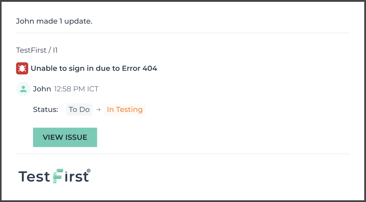This screenshot has width=366, height=202.
Task: Click the red bug issue-type icon
Action: click(x=22, y=69)
